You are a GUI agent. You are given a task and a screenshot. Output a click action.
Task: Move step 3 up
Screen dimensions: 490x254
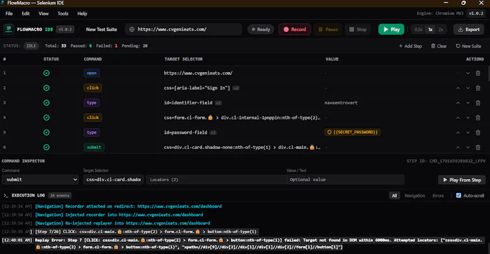458,103
